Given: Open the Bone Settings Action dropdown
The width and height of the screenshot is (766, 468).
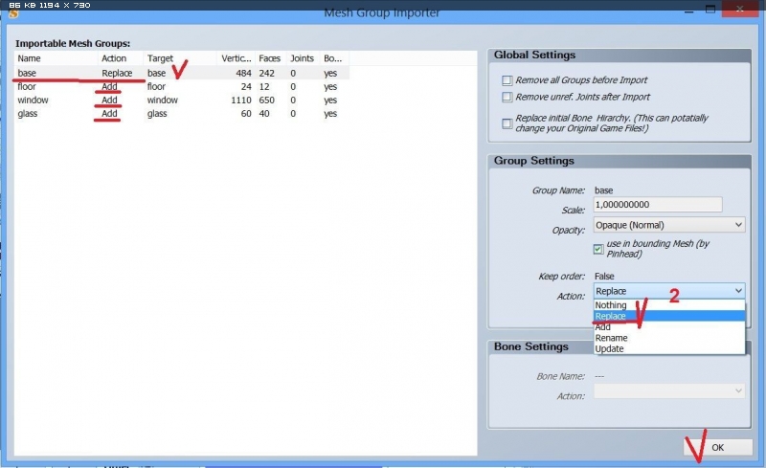Looking at the screenshot, I should coord(668,390).
